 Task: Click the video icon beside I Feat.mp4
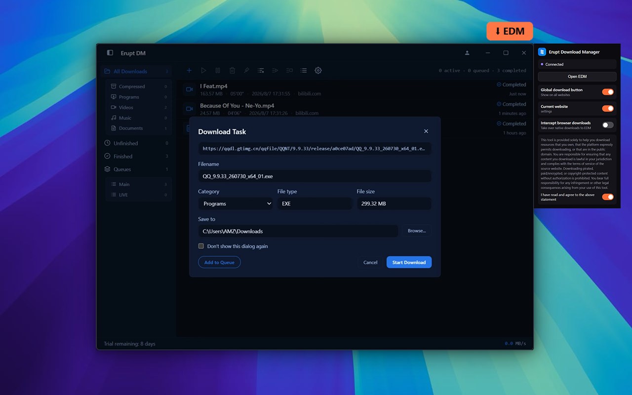click(x=189, y=89)
